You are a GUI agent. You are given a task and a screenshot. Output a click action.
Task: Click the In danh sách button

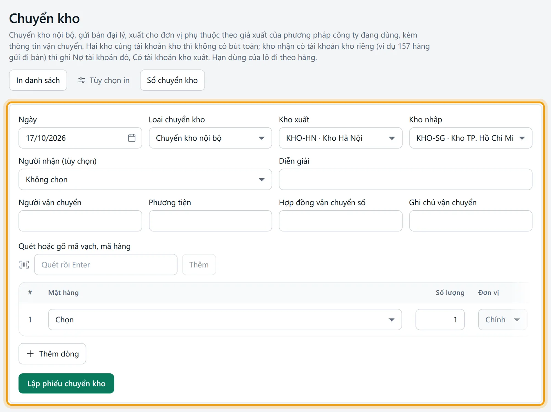coord(38,80)
